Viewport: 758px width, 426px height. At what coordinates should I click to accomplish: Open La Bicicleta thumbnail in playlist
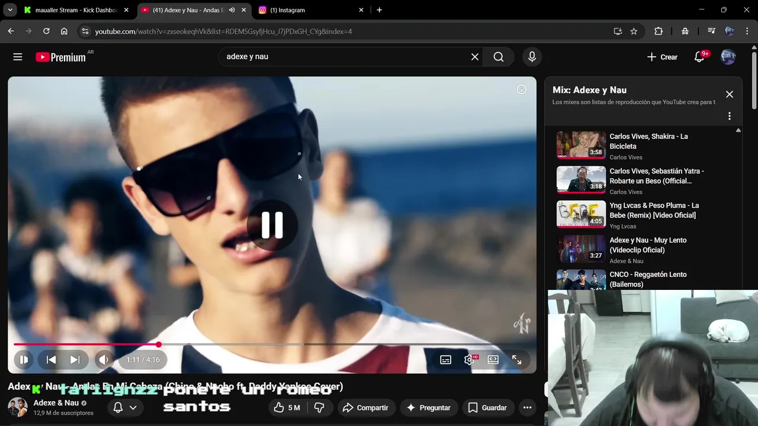coord(581,145)
